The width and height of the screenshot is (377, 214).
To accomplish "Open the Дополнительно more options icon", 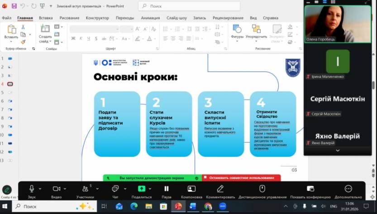I will [x=348, y=189].
